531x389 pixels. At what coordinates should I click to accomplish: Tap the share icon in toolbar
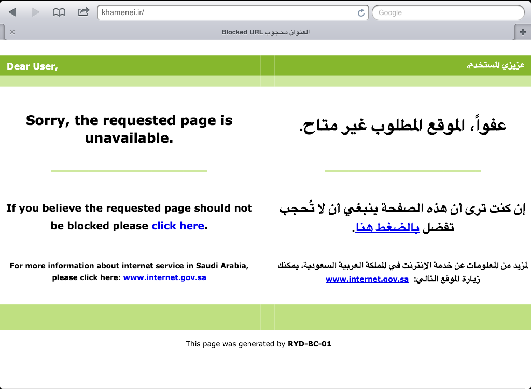point(83,12)
